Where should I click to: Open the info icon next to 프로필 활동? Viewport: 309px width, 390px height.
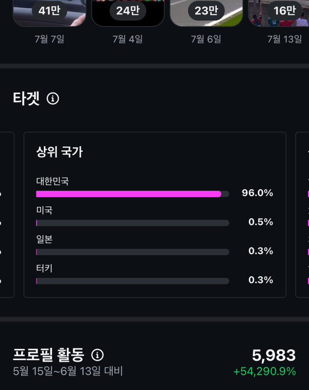point(97,354)
